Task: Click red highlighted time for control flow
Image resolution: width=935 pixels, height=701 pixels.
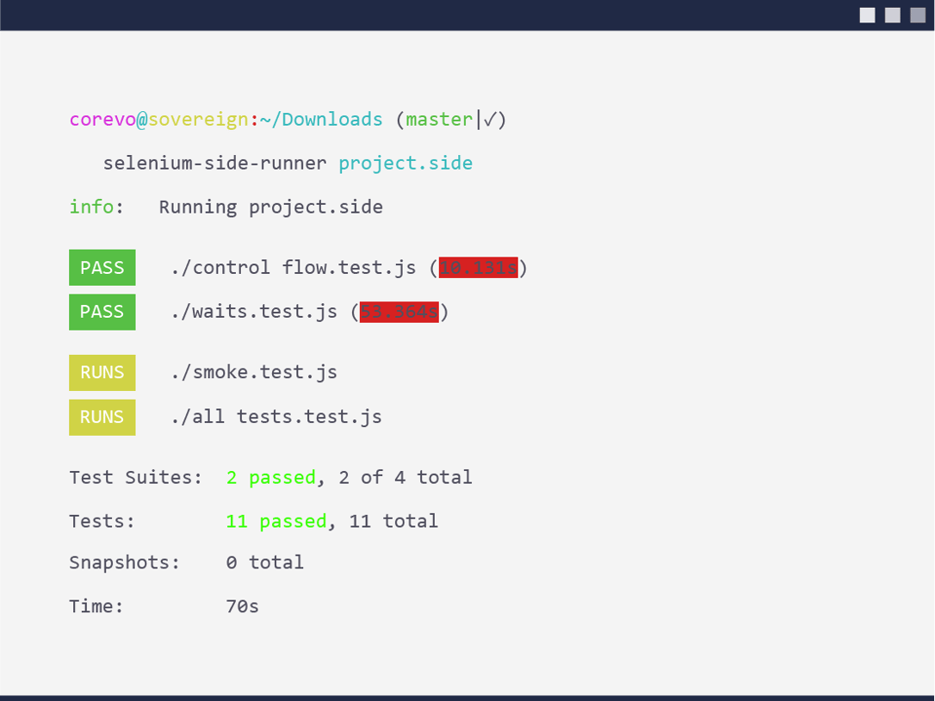Action: [479, 268]
